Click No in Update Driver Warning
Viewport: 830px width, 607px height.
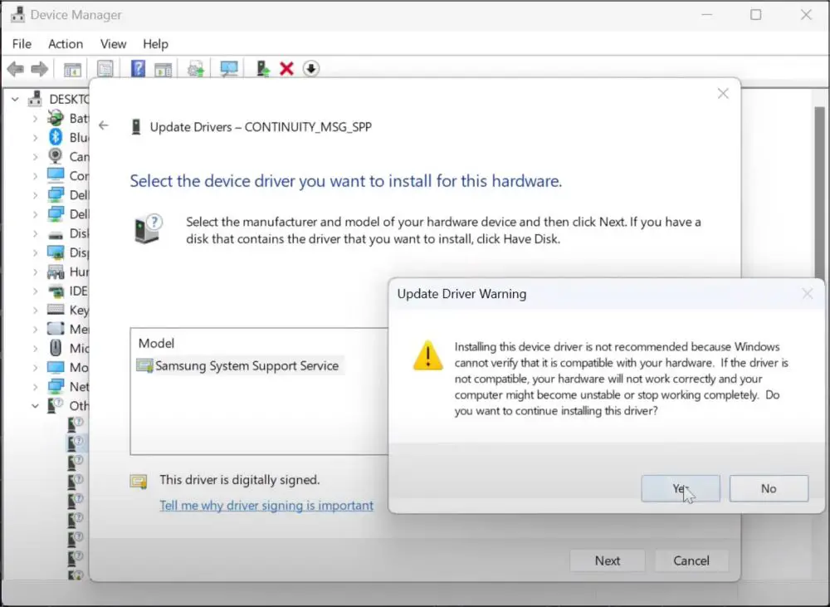click(769, 488)
